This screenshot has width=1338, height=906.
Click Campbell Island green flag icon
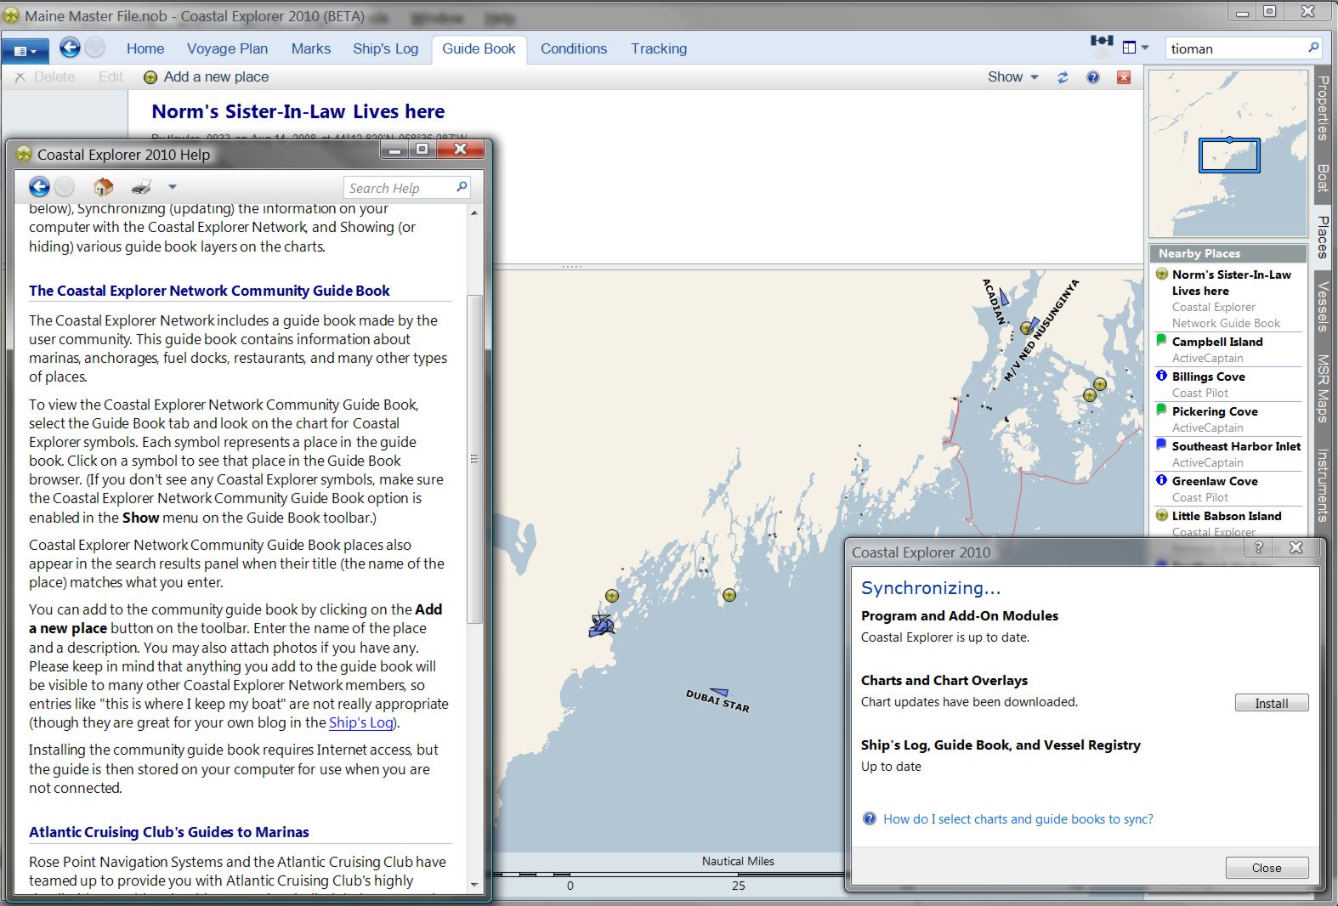[x=1162, y=341]
